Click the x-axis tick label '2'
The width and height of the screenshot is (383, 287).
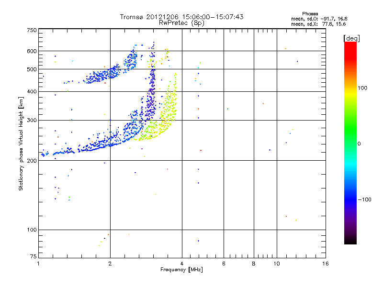[110, 264]
